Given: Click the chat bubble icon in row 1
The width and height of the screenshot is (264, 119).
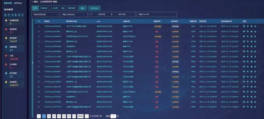Looking at the screenshot, I should coord(255,26).
